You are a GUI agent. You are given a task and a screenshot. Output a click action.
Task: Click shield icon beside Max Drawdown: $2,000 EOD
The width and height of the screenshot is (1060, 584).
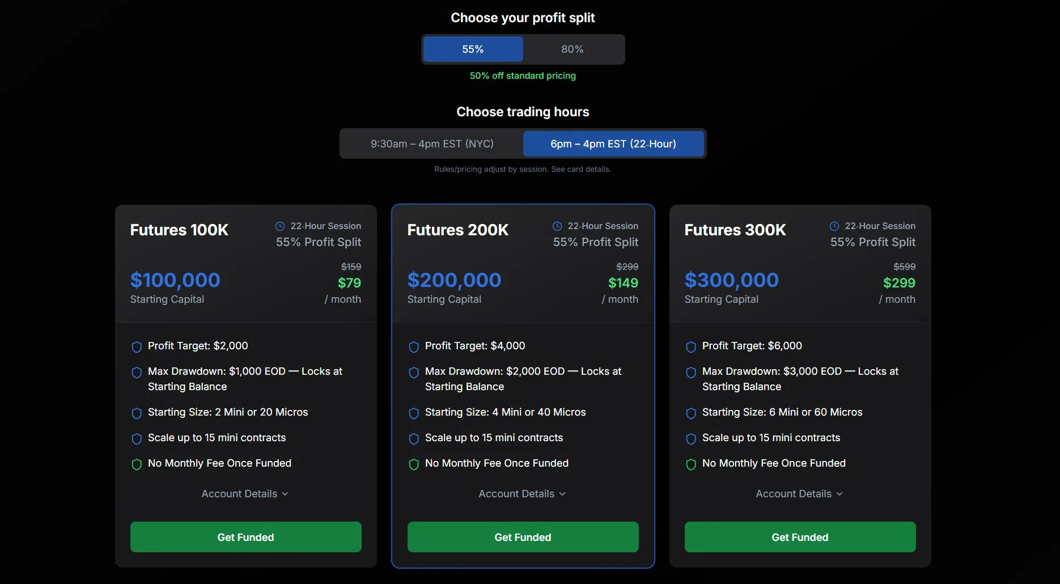[x=414, y=373]
